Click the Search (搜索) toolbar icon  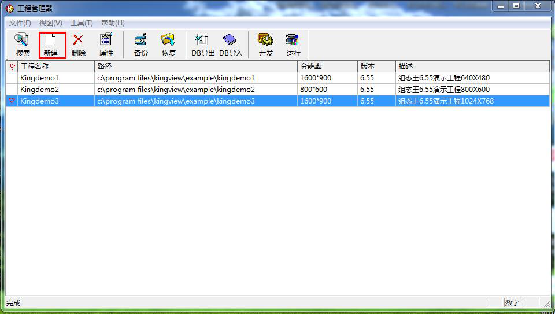pyautogui.click(x=23, y=45)
